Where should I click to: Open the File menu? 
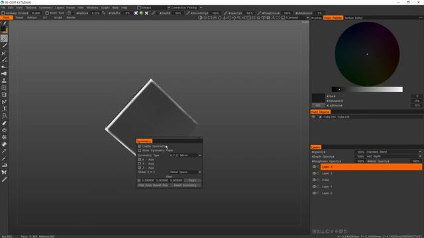[x=3, y=7]
